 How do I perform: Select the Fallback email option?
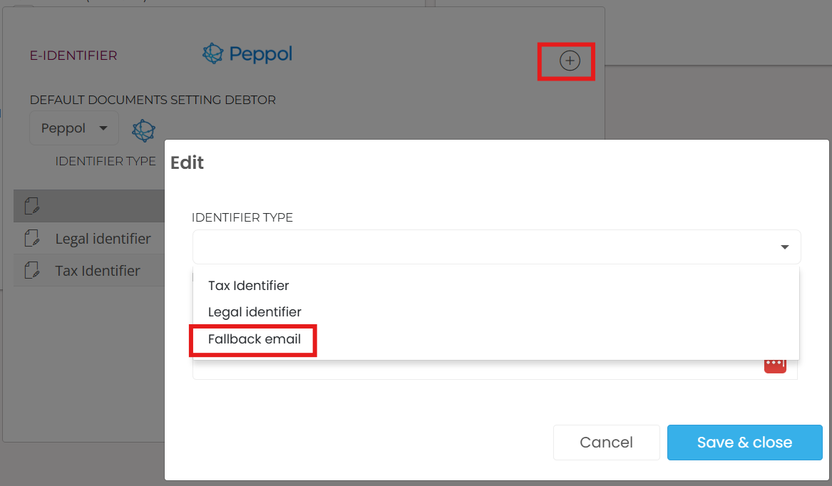pyautogui.click(x=255, y=339)
